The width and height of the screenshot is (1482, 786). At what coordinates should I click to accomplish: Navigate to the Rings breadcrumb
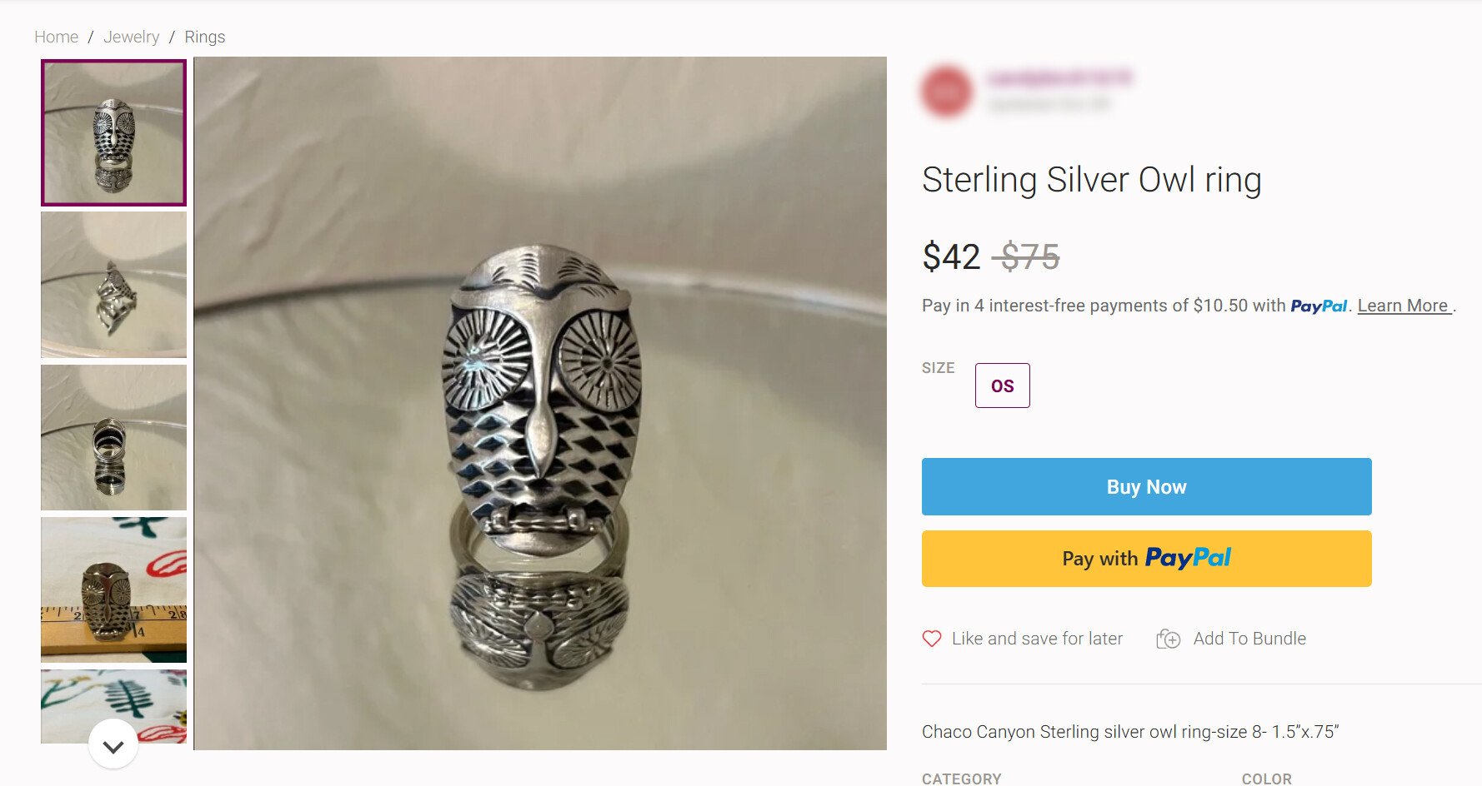click(204, 37)
